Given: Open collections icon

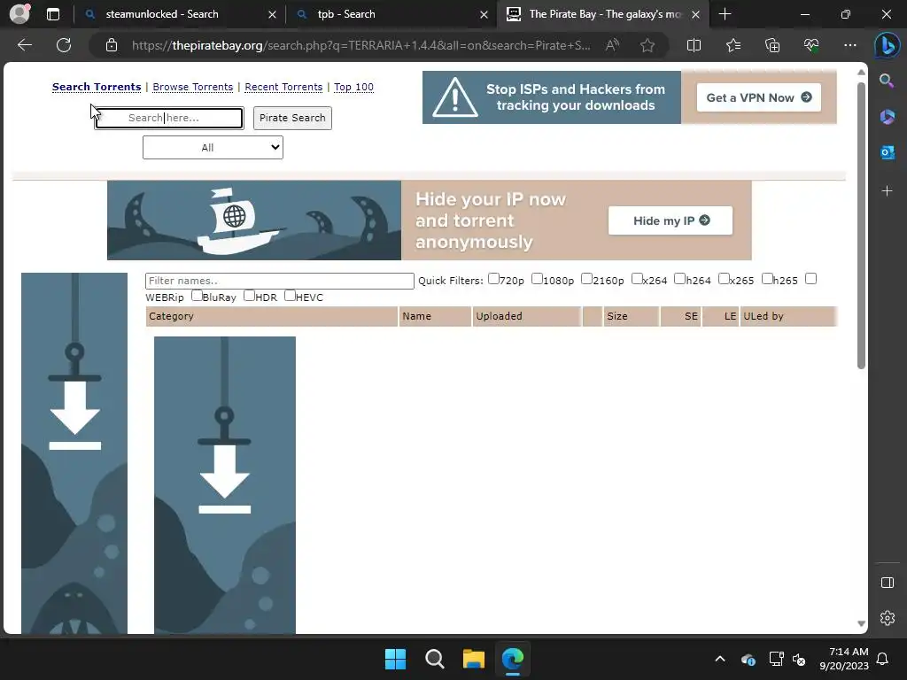Looking at the screenshot, I should [x=772, y=45].
